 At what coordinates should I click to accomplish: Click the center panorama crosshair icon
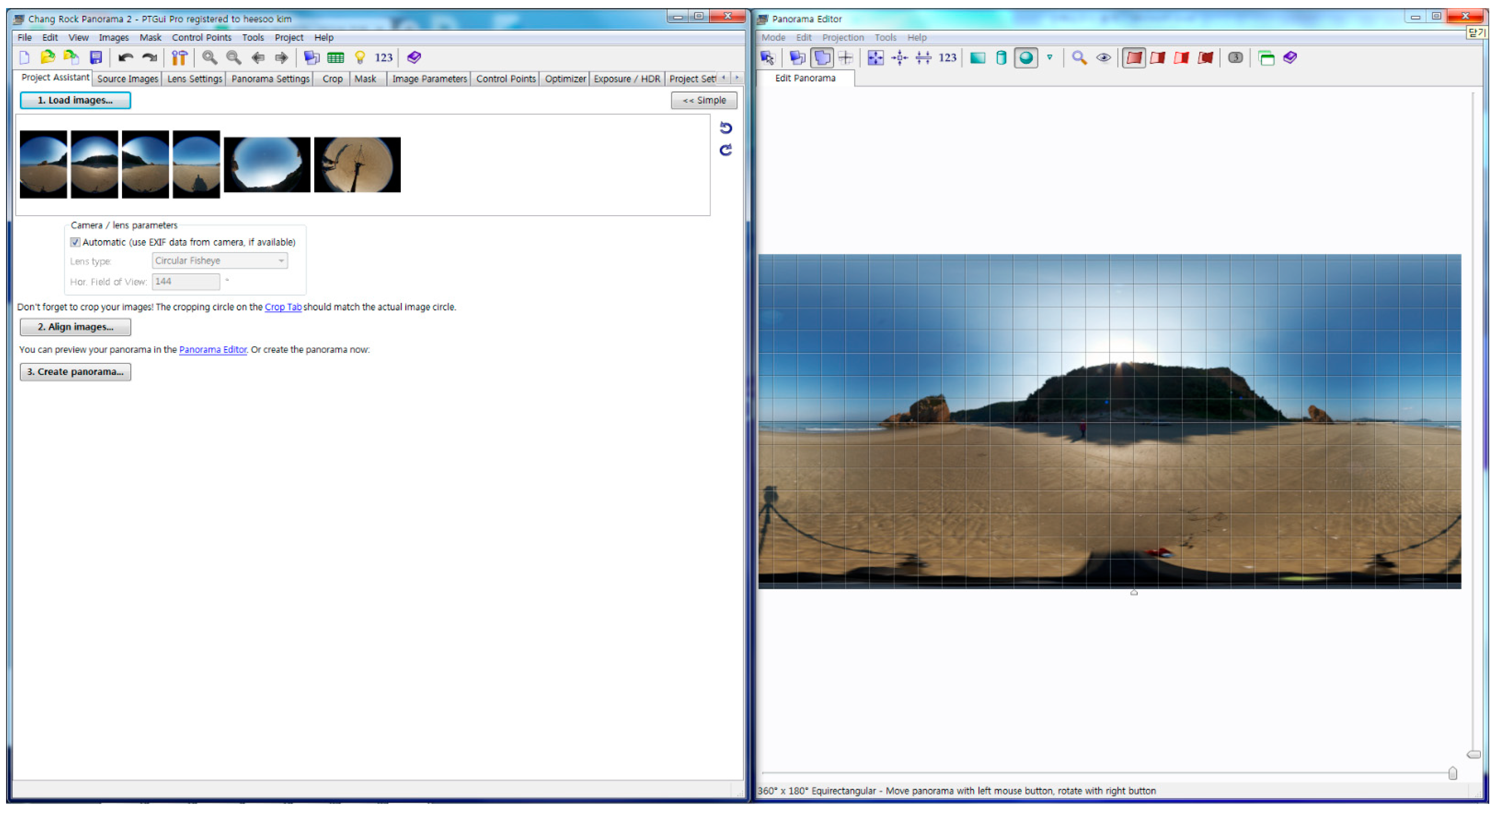click(x=899, y=57)
